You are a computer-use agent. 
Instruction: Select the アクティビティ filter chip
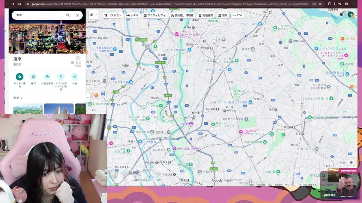pos(154,16)
